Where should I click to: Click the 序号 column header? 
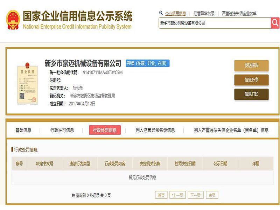click(x=19, y=163)
